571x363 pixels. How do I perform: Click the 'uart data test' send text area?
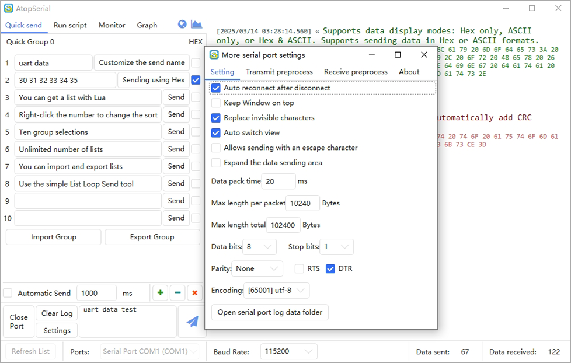click(128, 322)
